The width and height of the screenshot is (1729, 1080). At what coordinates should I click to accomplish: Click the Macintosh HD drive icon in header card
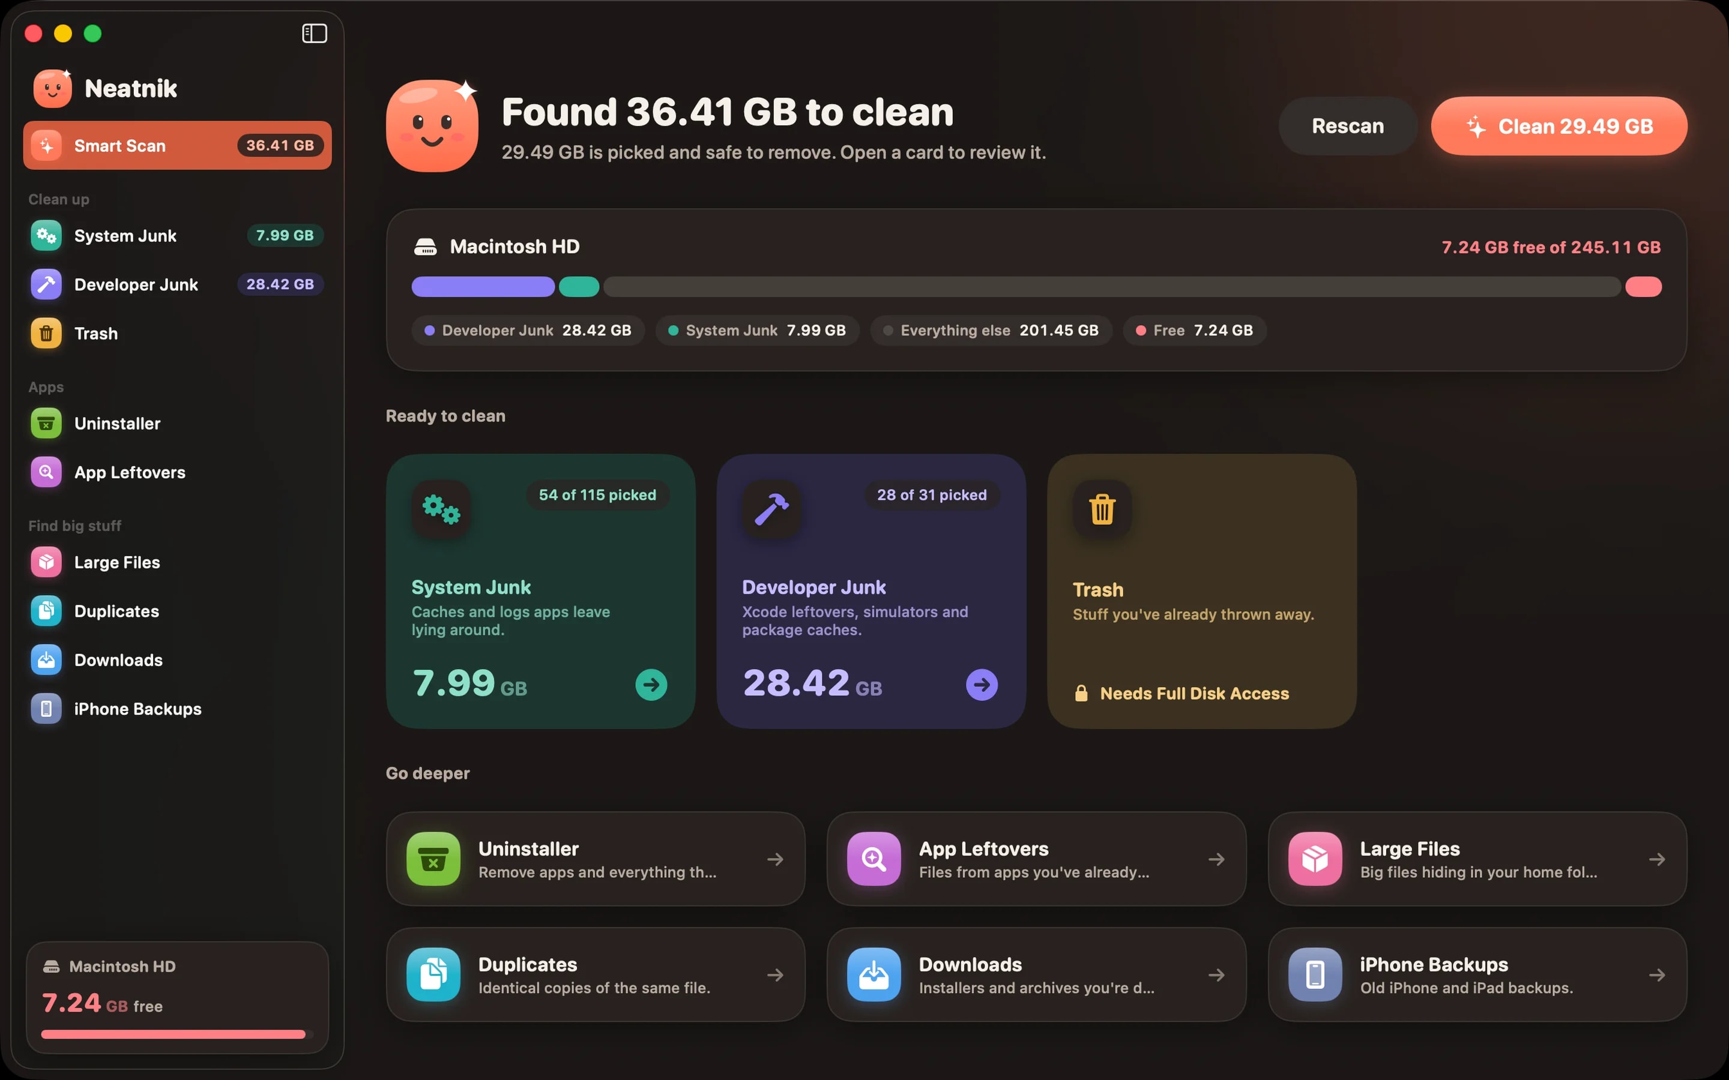[x=426, y=247]
